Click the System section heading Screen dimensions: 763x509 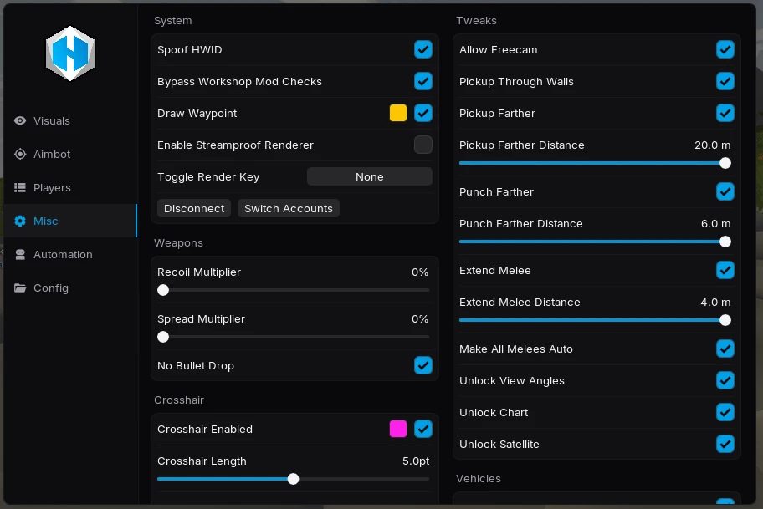pos(172,20)
